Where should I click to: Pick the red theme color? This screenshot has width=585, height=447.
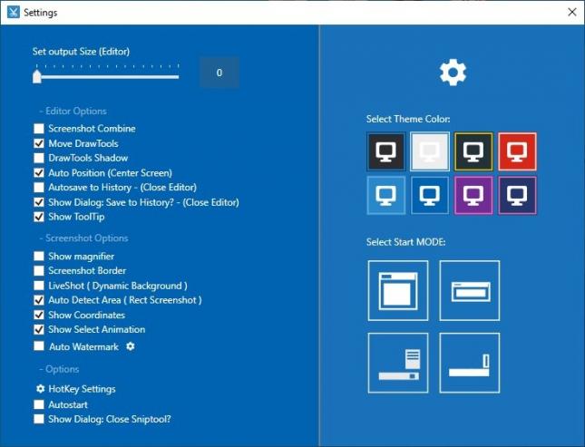[517, 151]
